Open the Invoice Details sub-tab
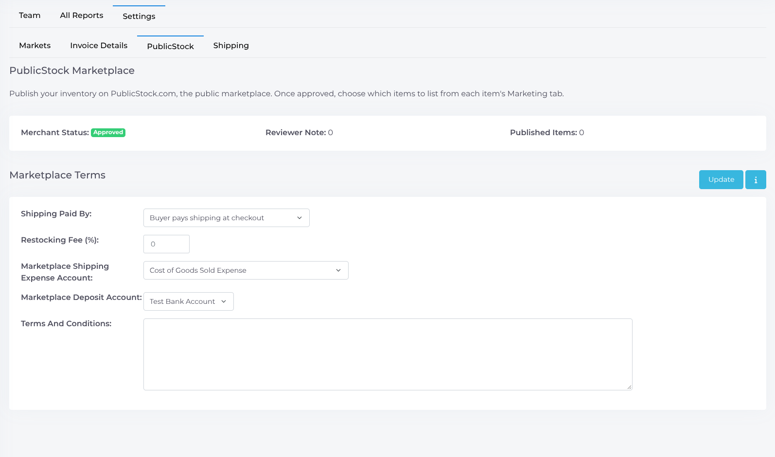Viewport: 775px width, 457px height. point(99,46)
